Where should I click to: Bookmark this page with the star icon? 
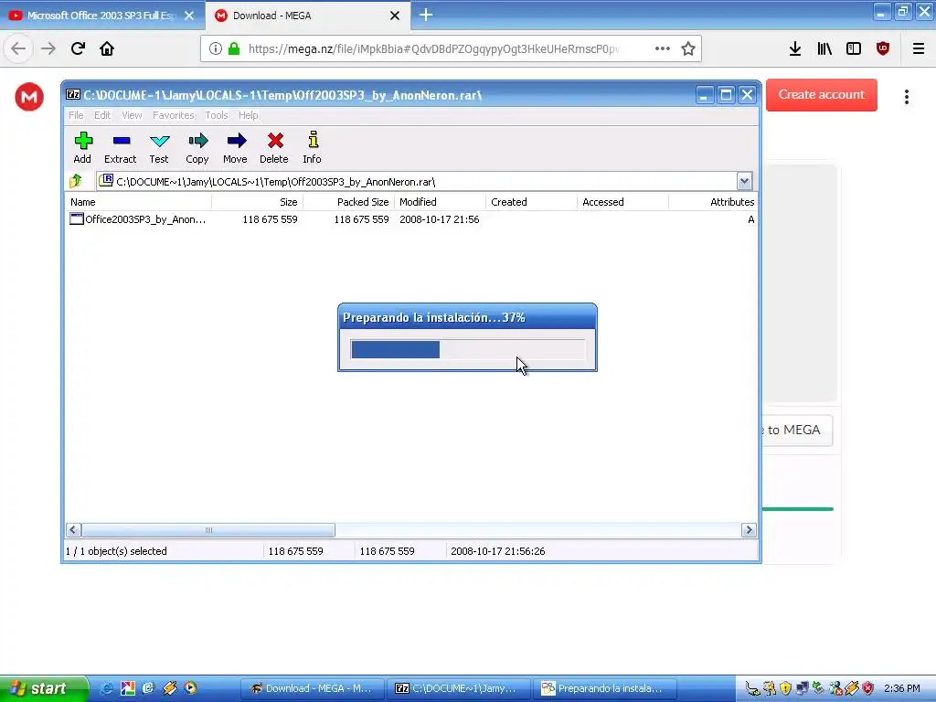click(688, 48)
